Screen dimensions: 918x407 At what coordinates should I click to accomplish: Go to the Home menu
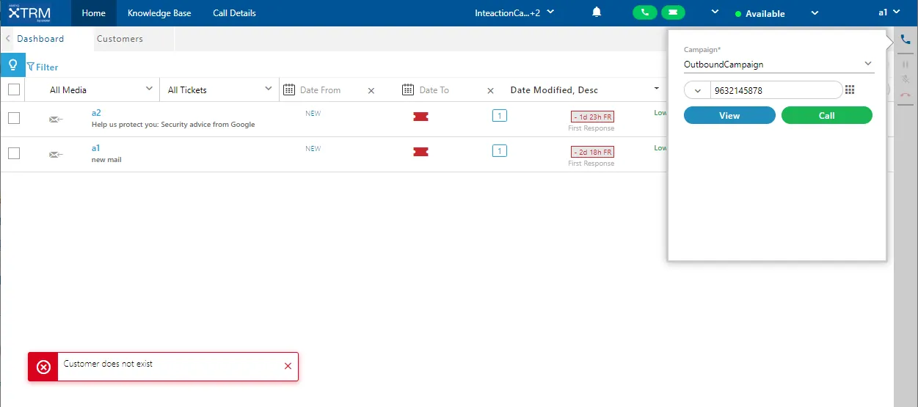(94, 13)
